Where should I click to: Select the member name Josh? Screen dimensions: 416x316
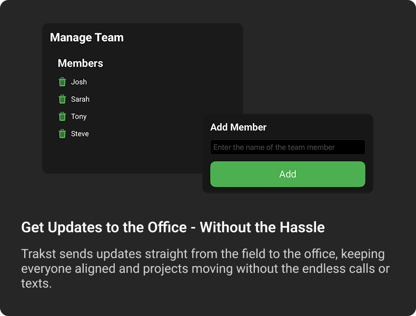pyautogui.click(x=79, y=82)
